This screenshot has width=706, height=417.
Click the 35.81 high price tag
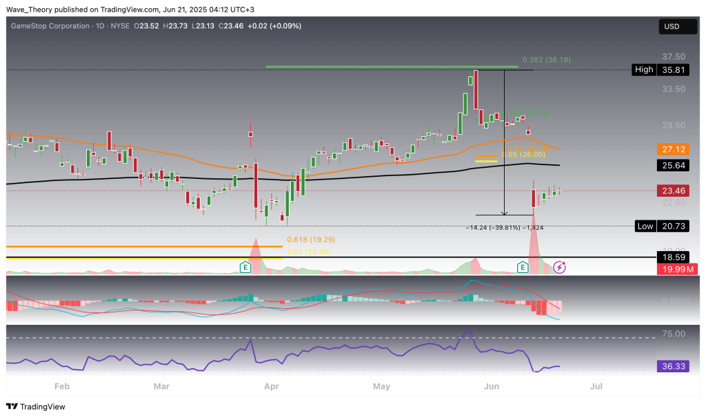(x=673, y=69)
